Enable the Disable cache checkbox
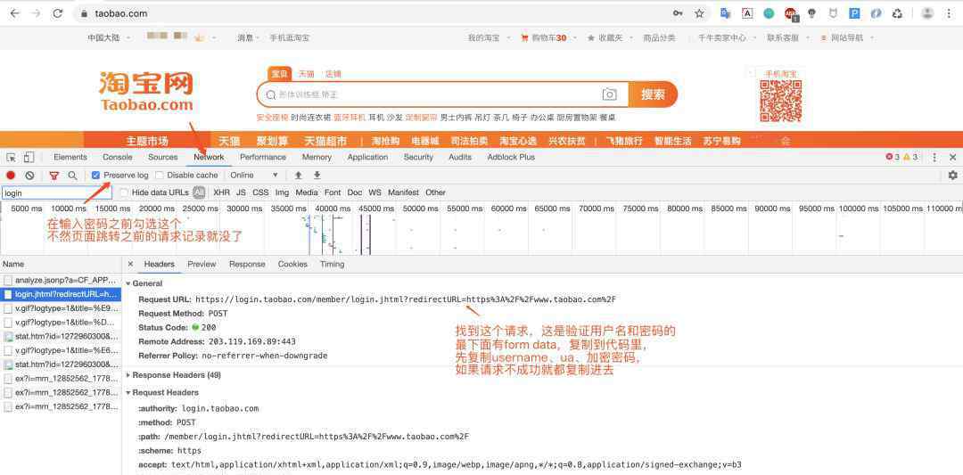The height and width of the screenshot is (475, 963). click(160, 176)
